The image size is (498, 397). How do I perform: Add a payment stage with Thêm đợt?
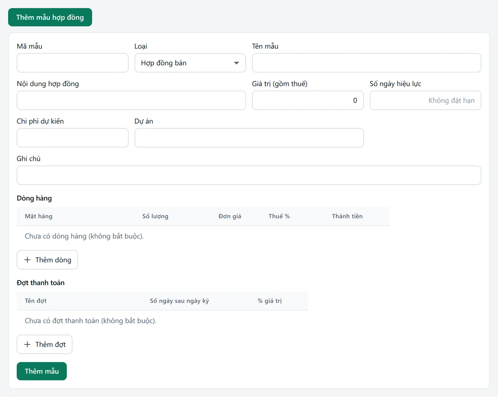click(45, 344)
